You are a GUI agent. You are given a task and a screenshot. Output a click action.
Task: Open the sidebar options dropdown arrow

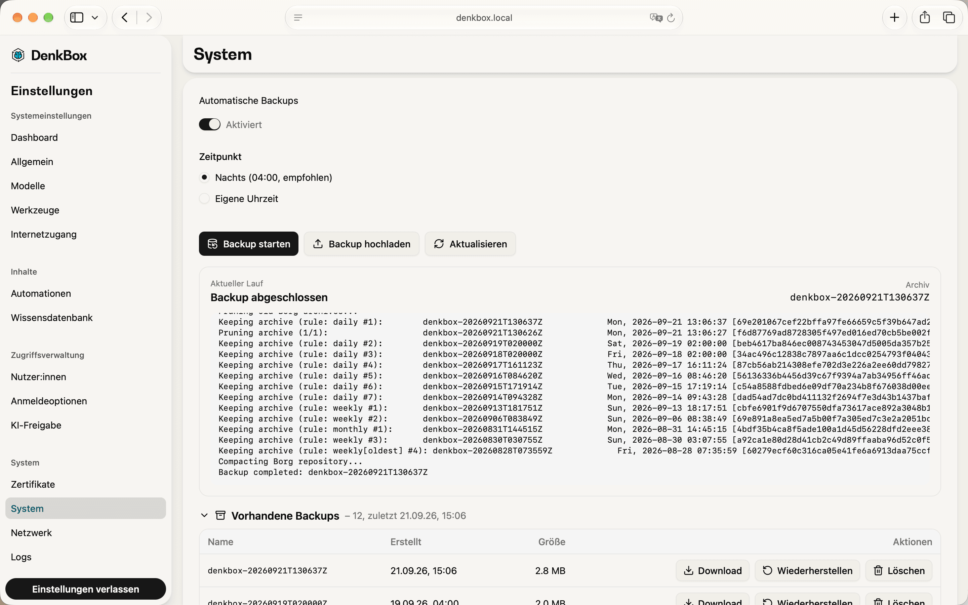(95, 17)
